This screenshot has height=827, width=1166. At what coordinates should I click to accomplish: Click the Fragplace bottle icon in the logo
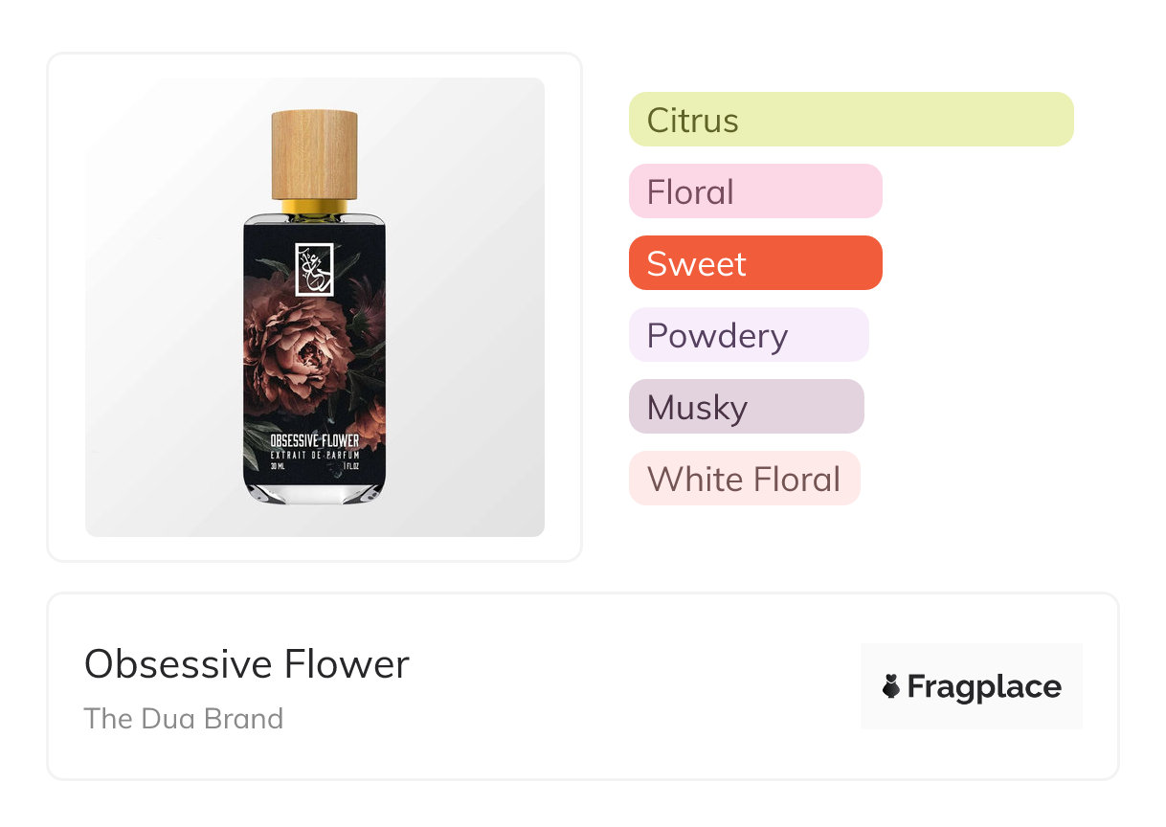(891, 686)
